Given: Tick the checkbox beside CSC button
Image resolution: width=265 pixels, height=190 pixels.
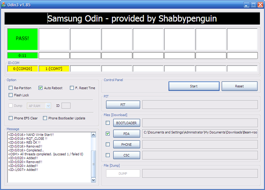Looking at the screenshot, I should (x=107, y=155).
